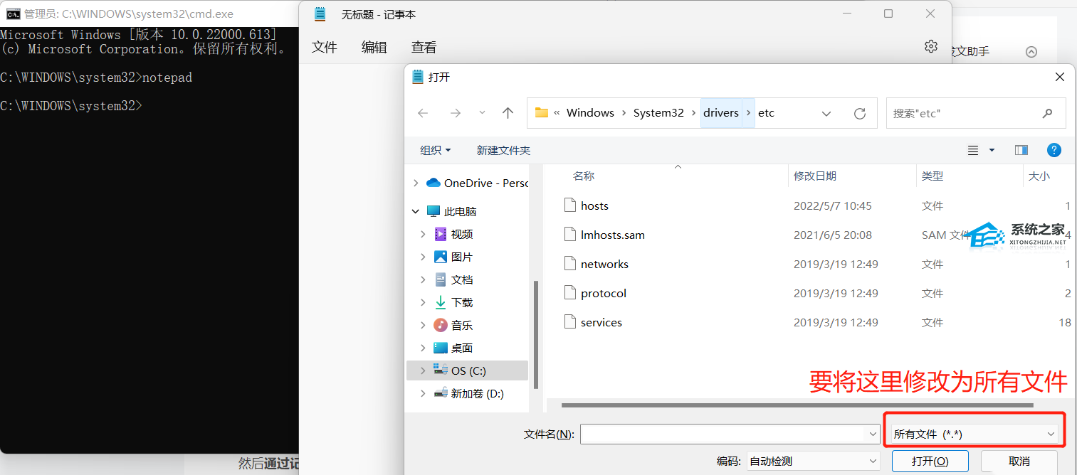1077x475 pixels.
Task: Expand the 视频 tree node
Action: coord(424,234)
